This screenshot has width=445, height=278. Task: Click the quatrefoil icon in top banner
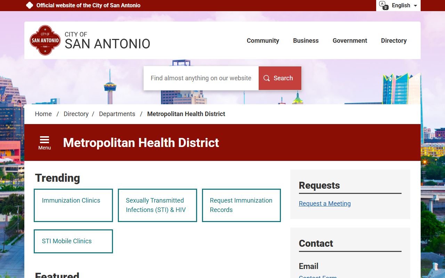coord(30,6)
